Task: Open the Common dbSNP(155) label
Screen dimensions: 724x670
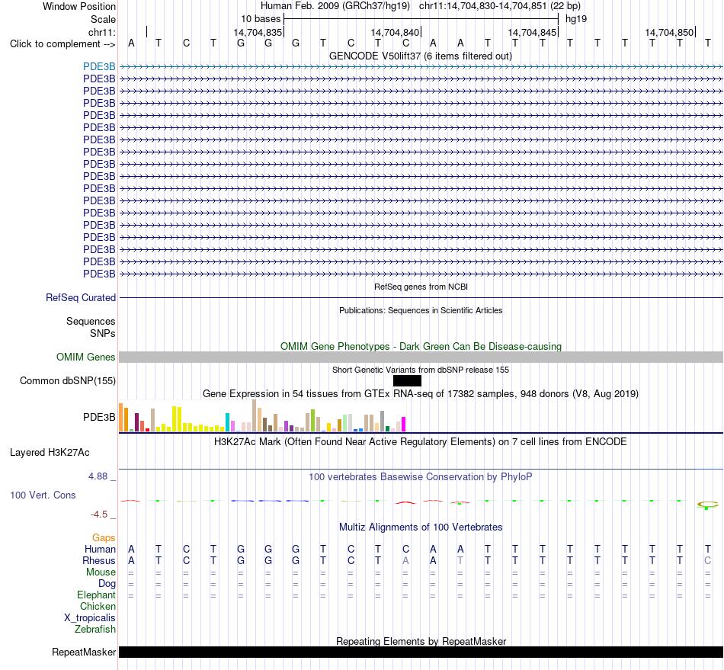Action: point(67,380)
